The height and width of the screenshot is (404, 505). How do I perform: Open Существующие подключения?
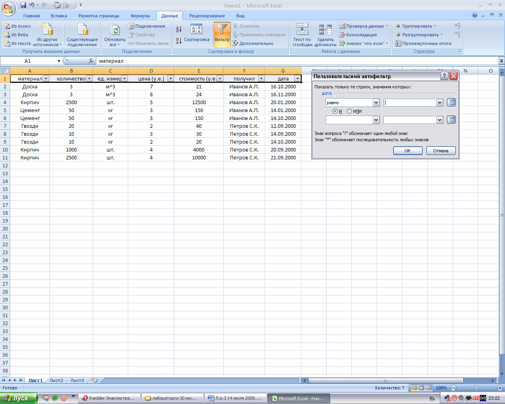coord(82,35)
